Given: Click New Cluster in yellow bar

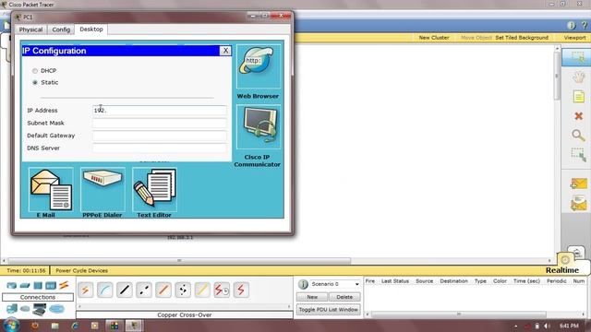Looking at the screenshot, I should [434, 38].
